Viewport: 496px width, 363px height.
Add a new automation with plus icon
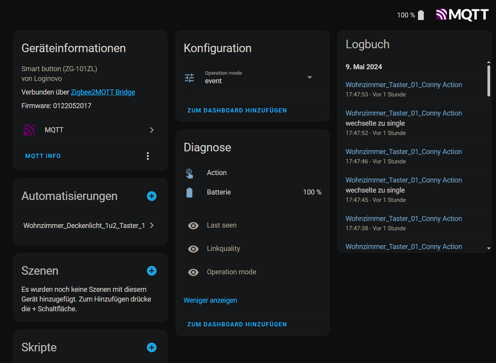[152, 196]
